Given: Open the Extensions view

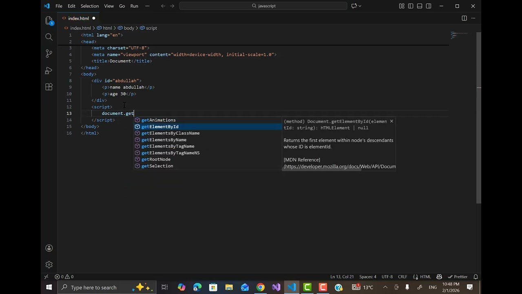Looking at the screenshot, I should point(49,87).
